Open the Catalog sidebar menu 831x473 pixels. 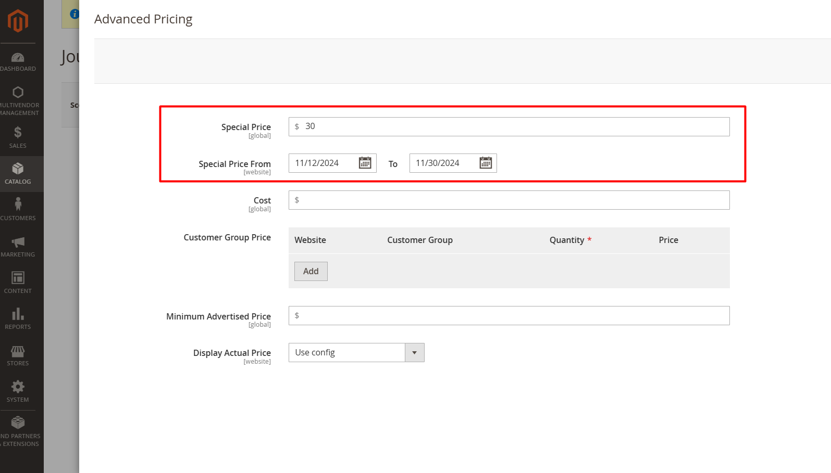(x=18, y=174)
